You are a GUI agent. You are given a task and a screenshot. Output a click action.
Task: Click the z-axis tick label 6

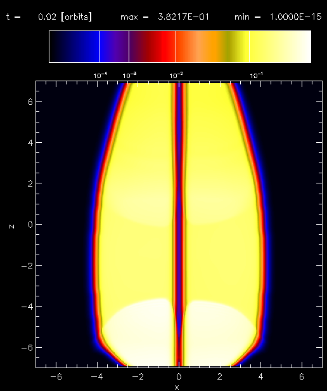(x=30, y=102)
